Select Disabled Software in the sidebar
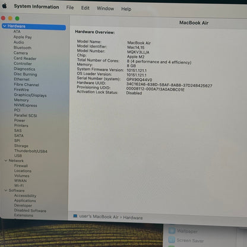Screen dimensions: 247x247 (30, 210)
